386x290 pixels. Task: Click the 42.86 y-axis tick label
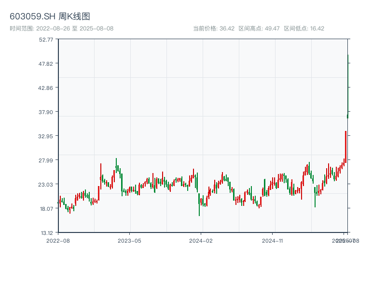pos(46,87)
